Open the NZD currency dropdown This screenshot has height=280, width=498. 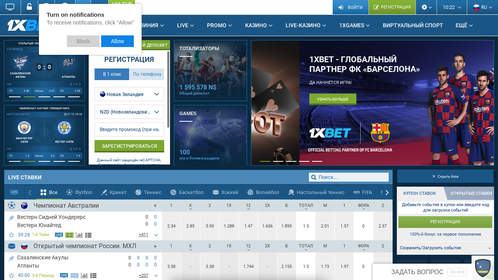point(129,112)
